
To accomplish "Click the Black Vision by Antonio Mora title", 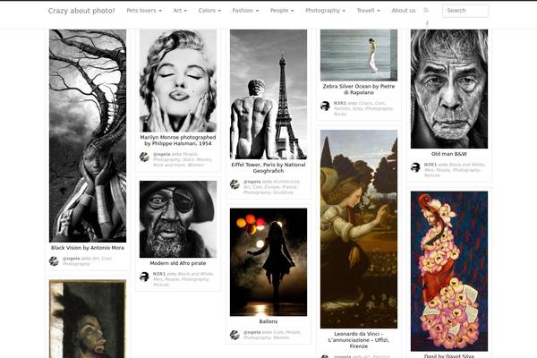I will coord(88,248).
